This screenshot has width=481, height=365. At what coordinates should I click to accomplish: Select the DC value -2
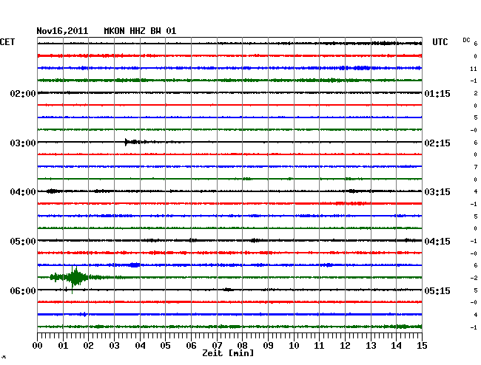pos(474,278)
